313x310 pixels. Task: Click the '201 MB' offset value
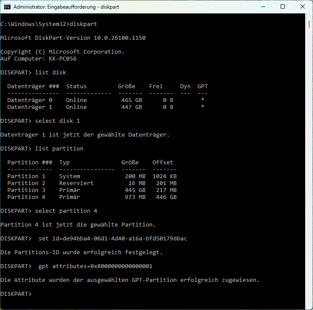tap(166, 183)
